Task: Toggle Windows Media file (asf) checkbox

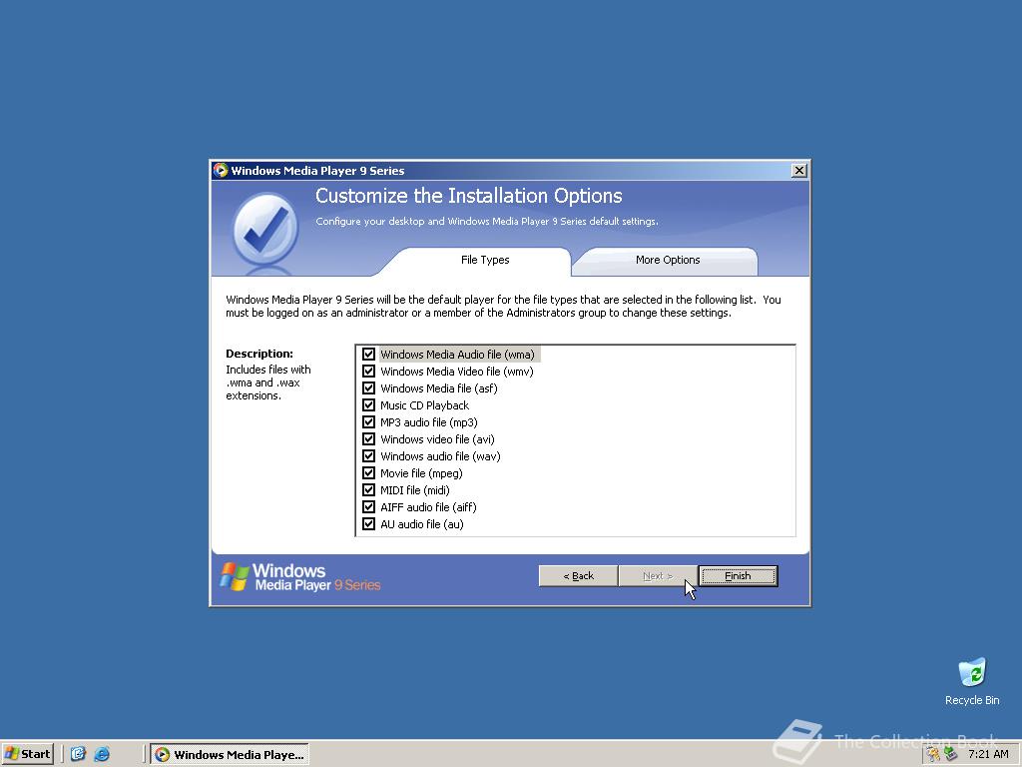Action: 369,388
